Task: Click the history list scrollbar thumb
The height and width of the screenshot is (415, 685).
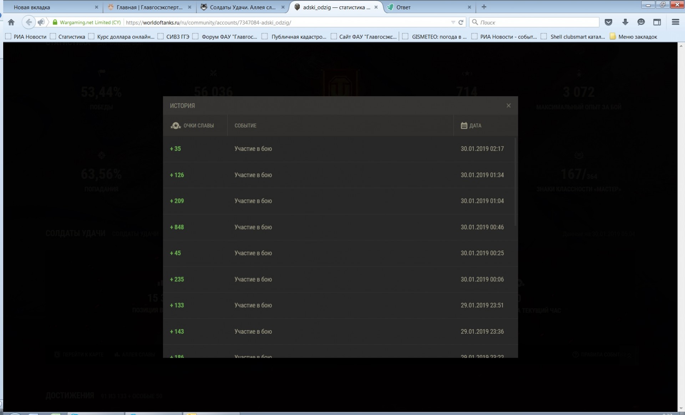Action: click(x=516, y=182)
